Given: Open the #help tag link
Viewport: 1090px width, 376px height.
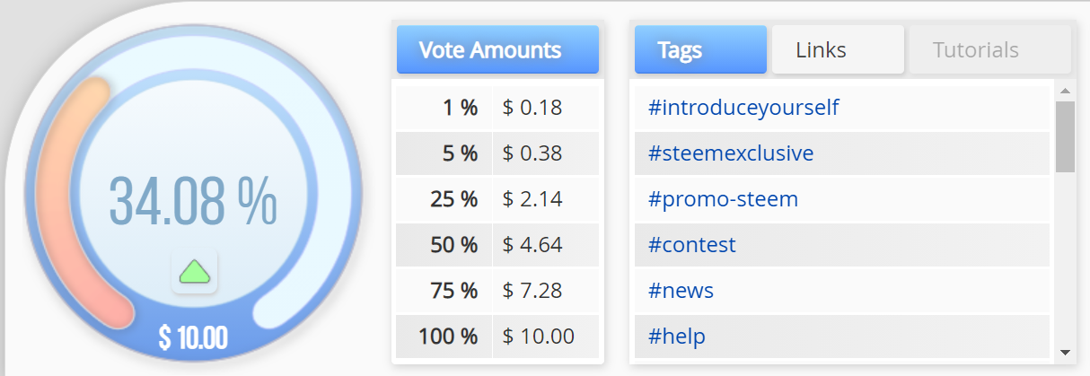Looking at the screenshot, I should [x=677, y=337].
